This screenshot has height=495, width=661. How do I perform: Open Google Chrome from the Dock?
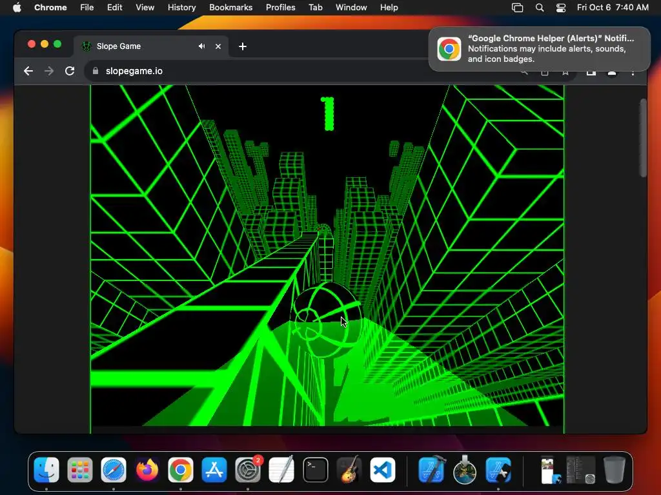[x=181, y=470]
